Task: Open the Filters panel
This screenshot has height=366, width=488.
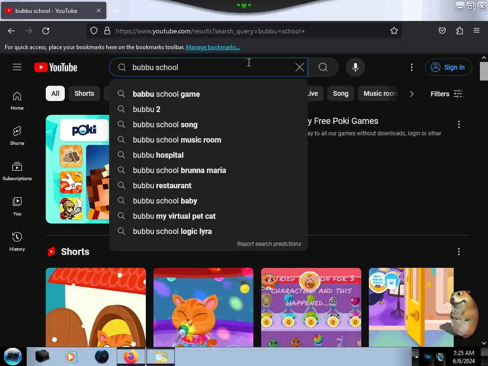Action: click(446, 94)
